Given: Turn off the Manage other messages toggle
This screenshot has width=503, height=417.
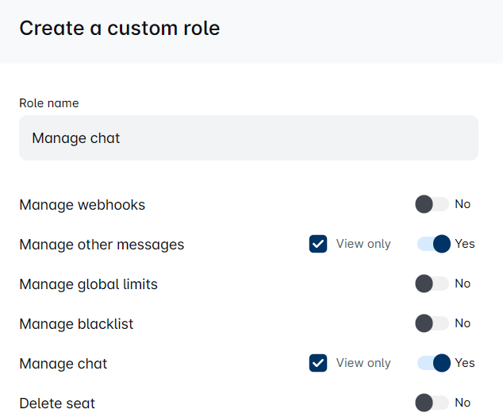Looking at the screenshot, I should click(434, 244).
